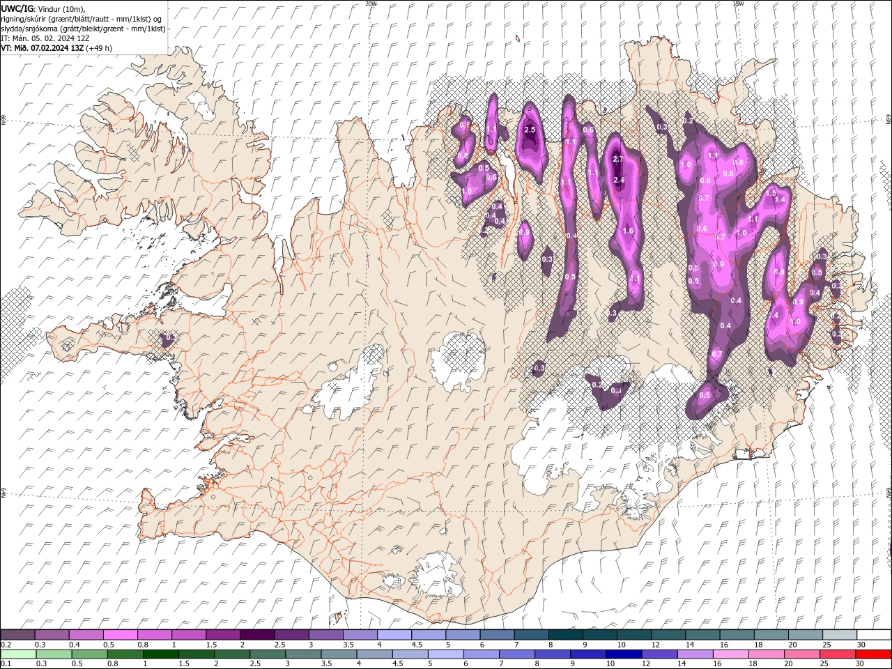The height and width of the screenshot is (669, 892).
Task: Select darkest green rain swatch between 1 and 1.5
Action: click(x=161, y=654)
